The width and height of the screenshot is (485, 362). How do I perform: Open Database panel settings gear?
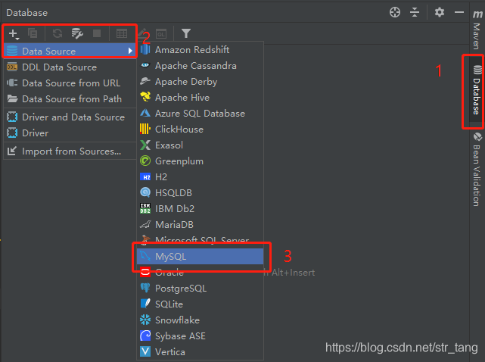point(439,12)
